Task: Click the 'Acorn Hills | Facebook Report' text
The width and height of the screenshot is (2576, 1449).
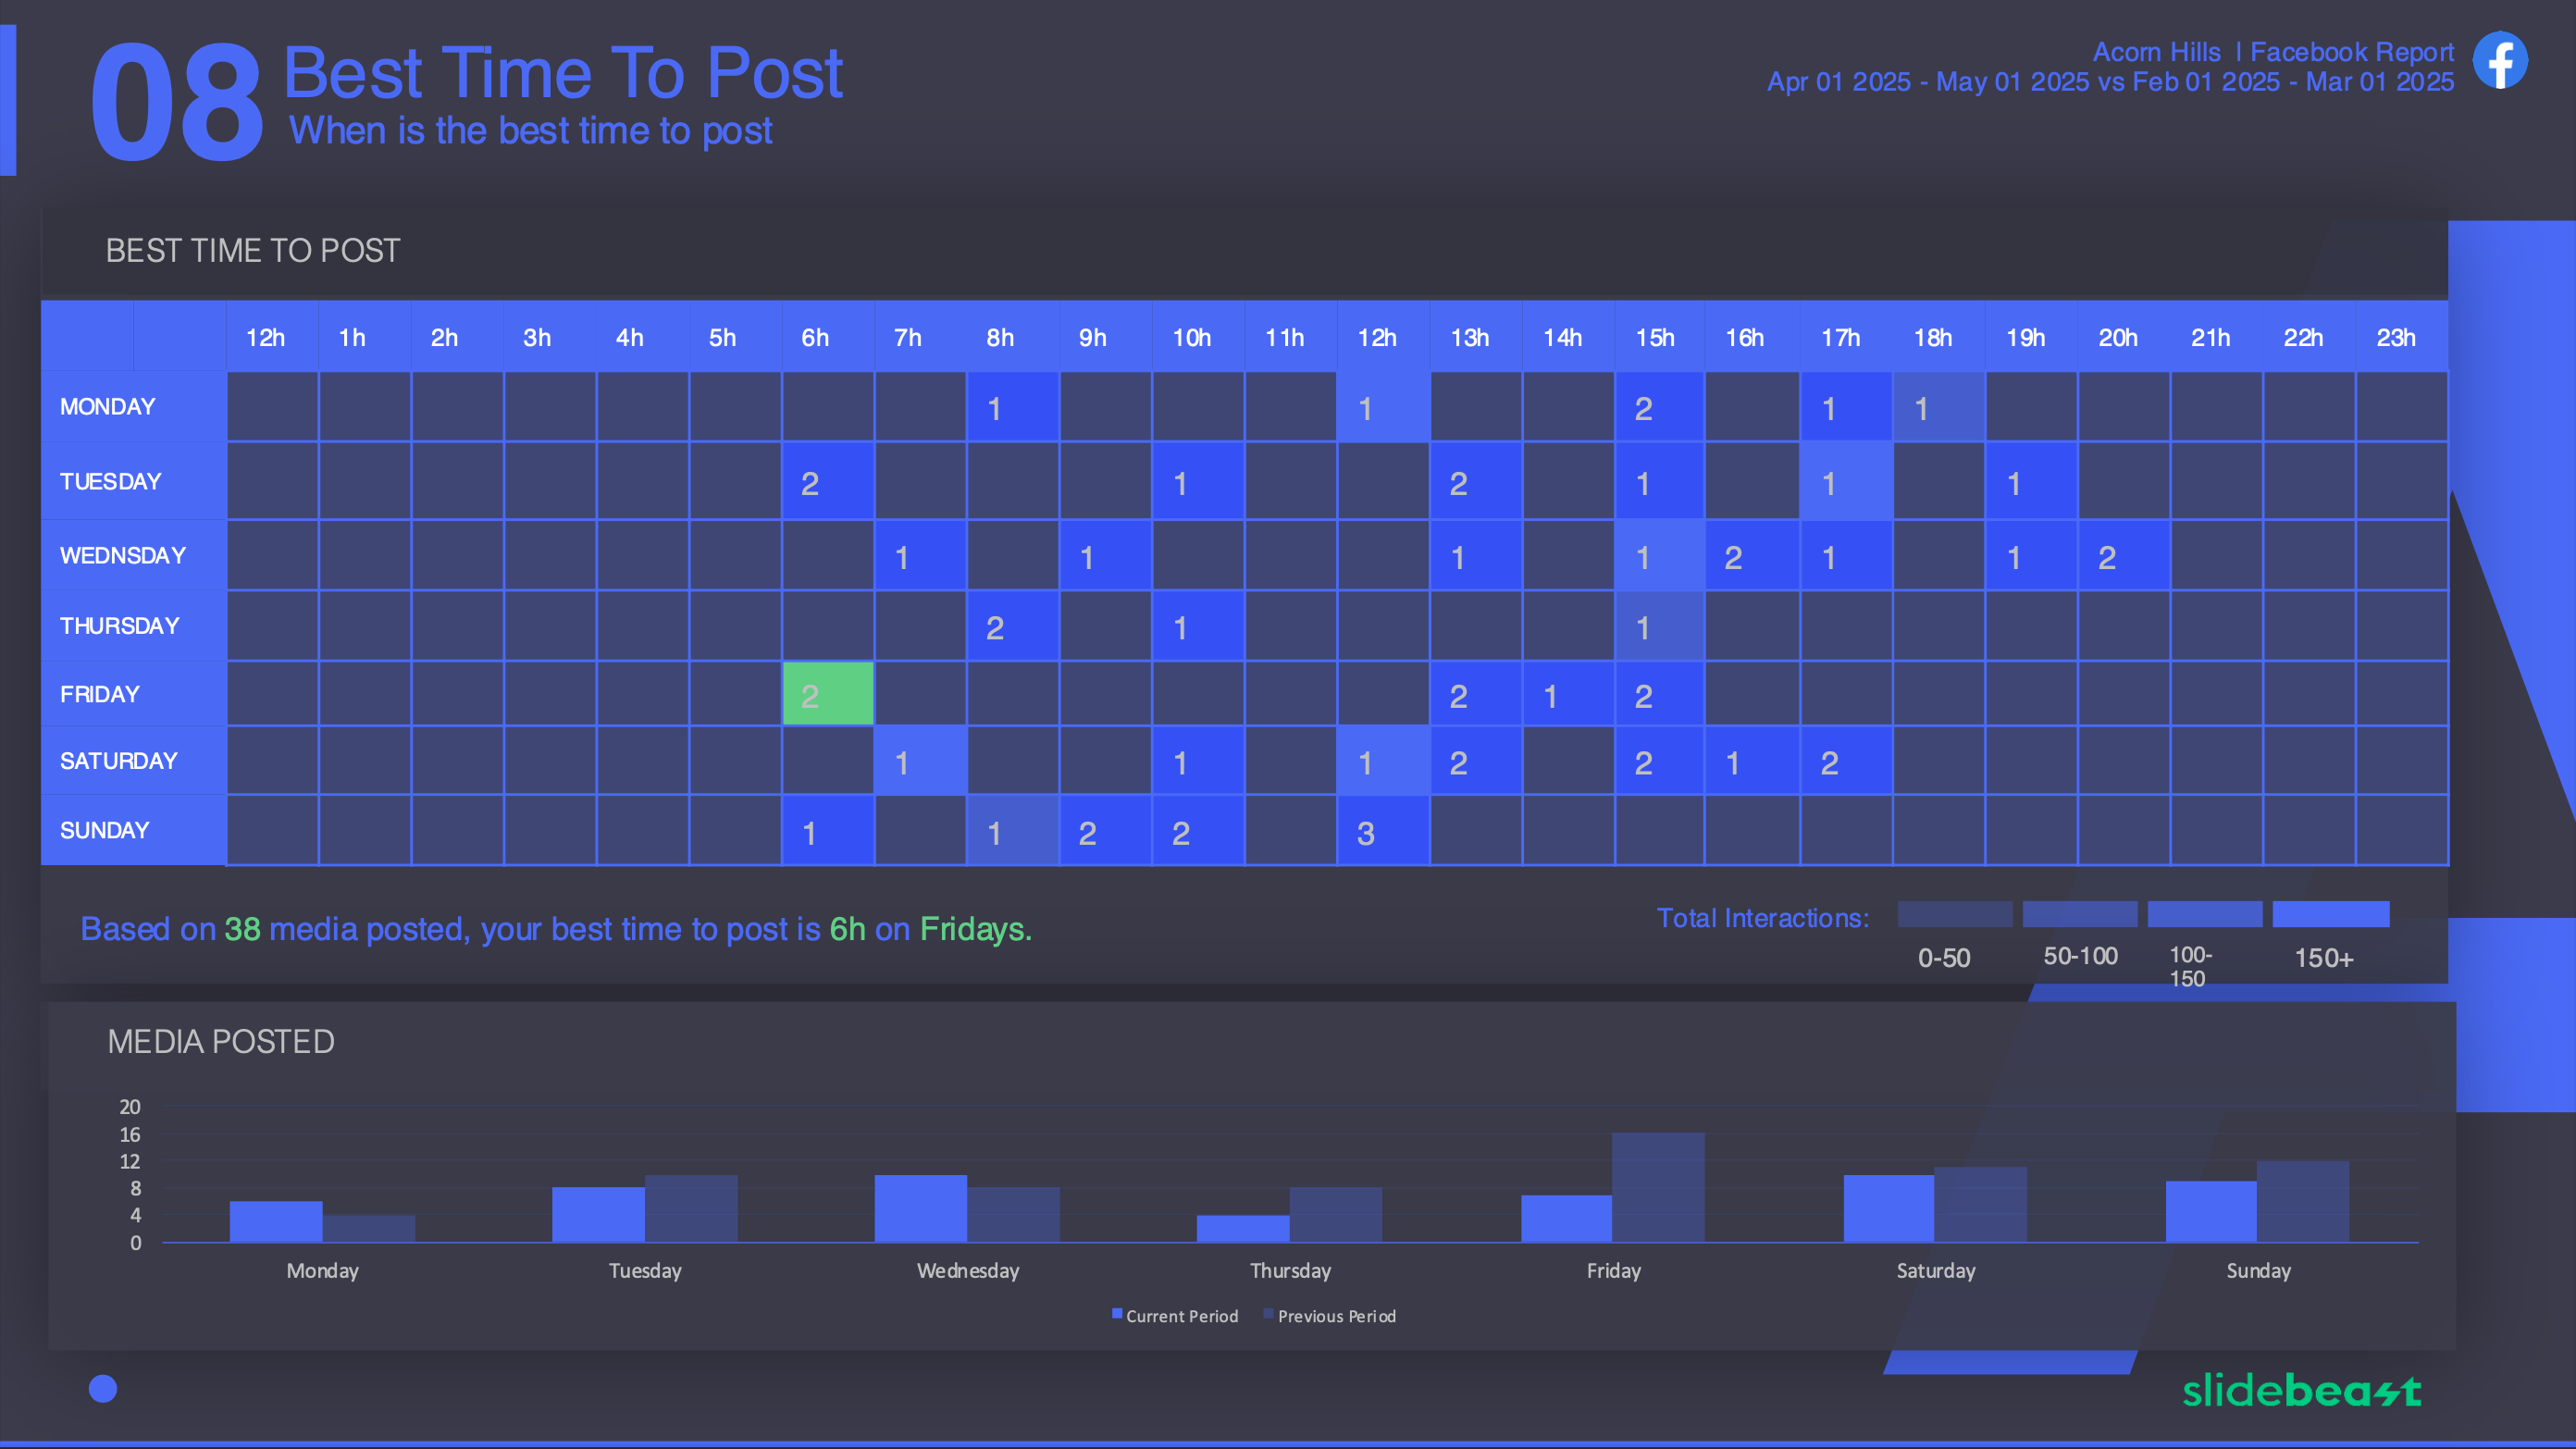Action: click(2273, 52)
